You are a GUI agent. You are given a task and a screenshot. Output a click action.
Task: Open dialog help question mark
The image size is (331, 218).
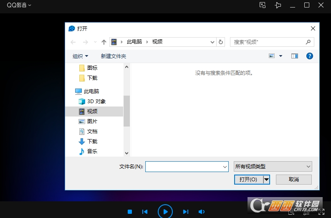309,56
